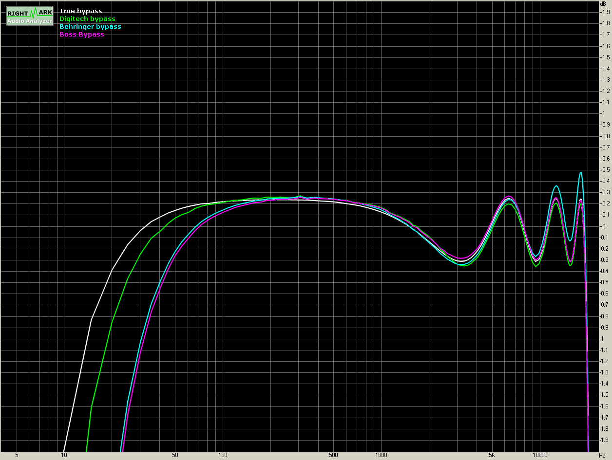Click the -1.9 dB scale label
The height and width of the screenshot is (460, 612).
pyautogui.click(x=604, y=440)
